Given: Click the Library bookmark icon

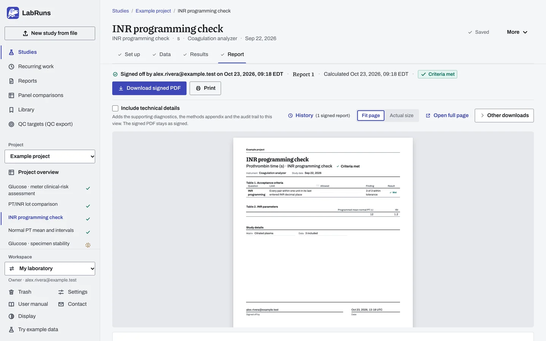Looking at the screenshot, I should 11,110.
